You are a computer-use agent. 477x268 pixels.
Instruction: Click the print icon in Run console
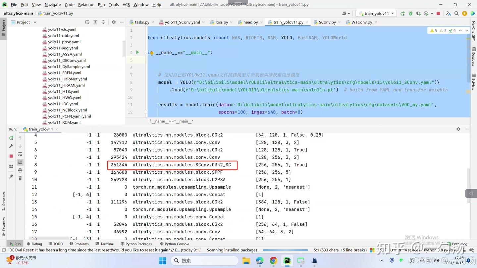20,170
